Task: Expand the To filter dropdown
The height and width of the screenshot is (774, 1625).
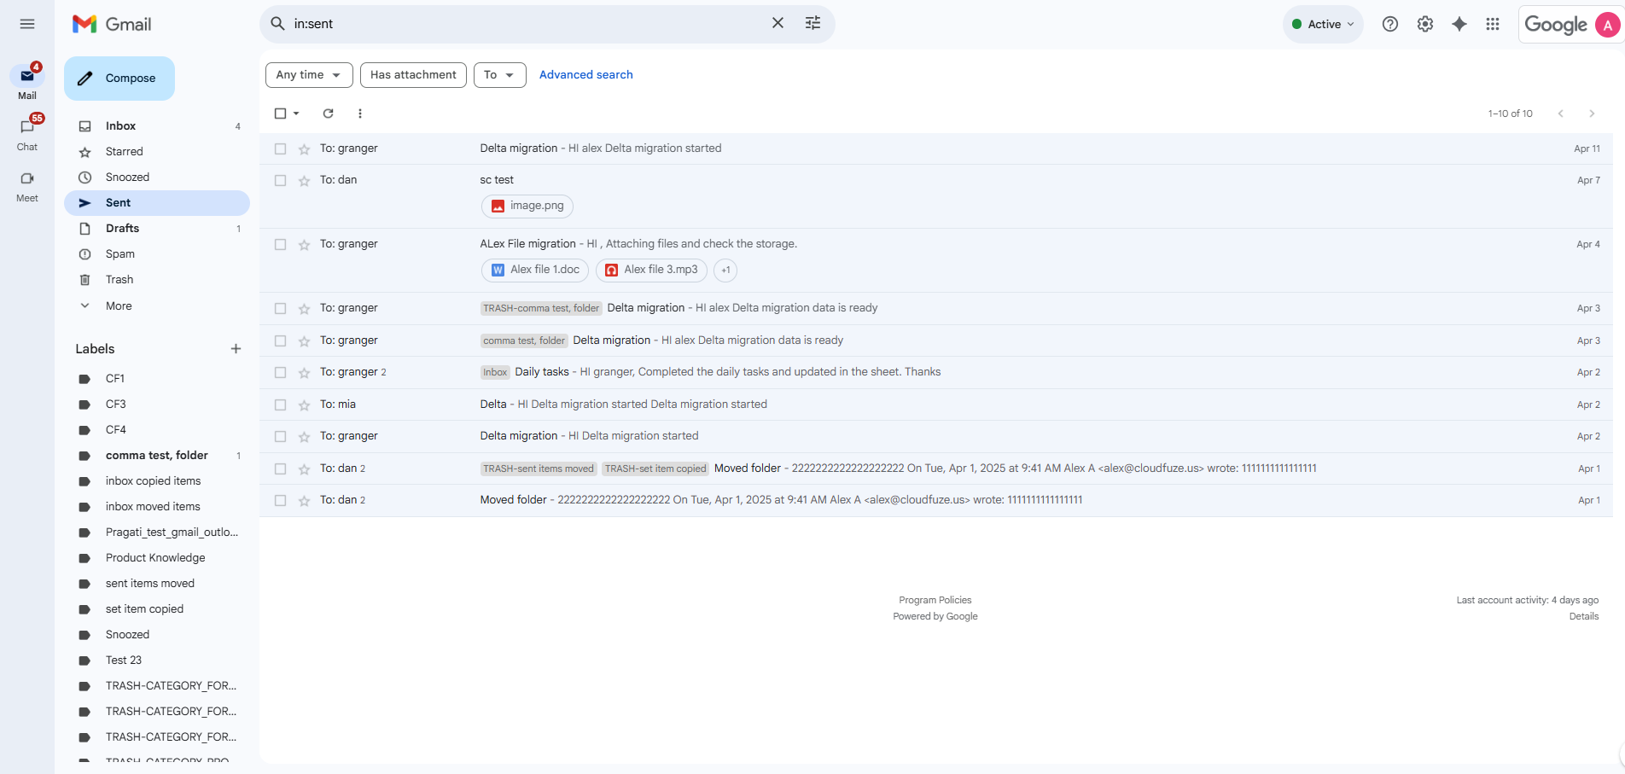Action: 499,75
